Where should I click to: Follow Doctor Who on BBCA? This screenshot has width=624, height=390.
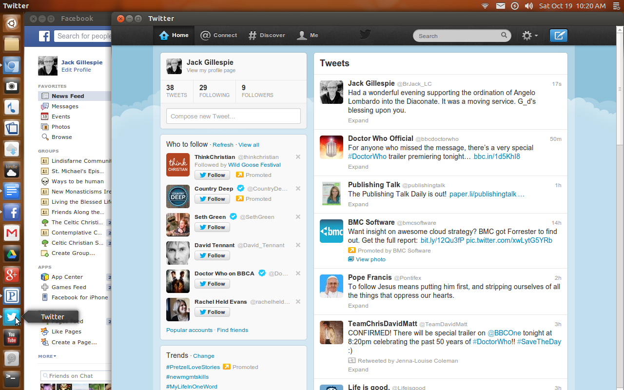[212, 284]
